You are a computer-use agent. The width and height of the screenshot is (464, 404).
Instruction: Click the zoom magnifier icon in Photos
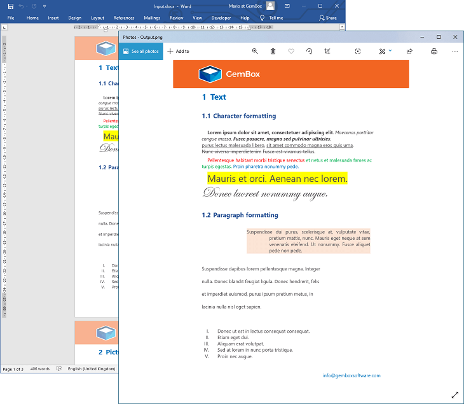(255, 51)
